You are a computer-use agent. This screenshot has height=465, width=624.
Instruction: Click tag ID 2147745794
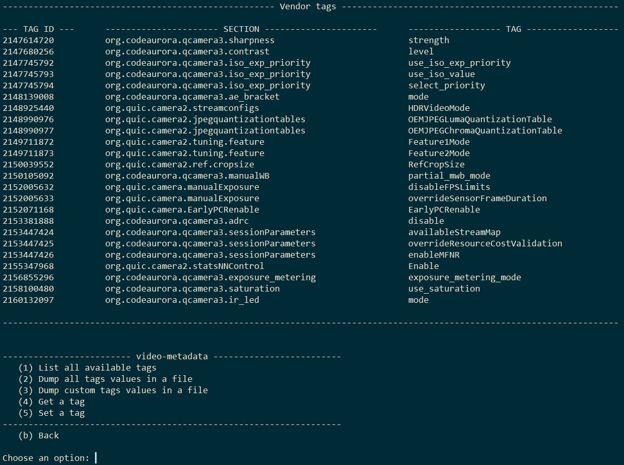(28, 85)
